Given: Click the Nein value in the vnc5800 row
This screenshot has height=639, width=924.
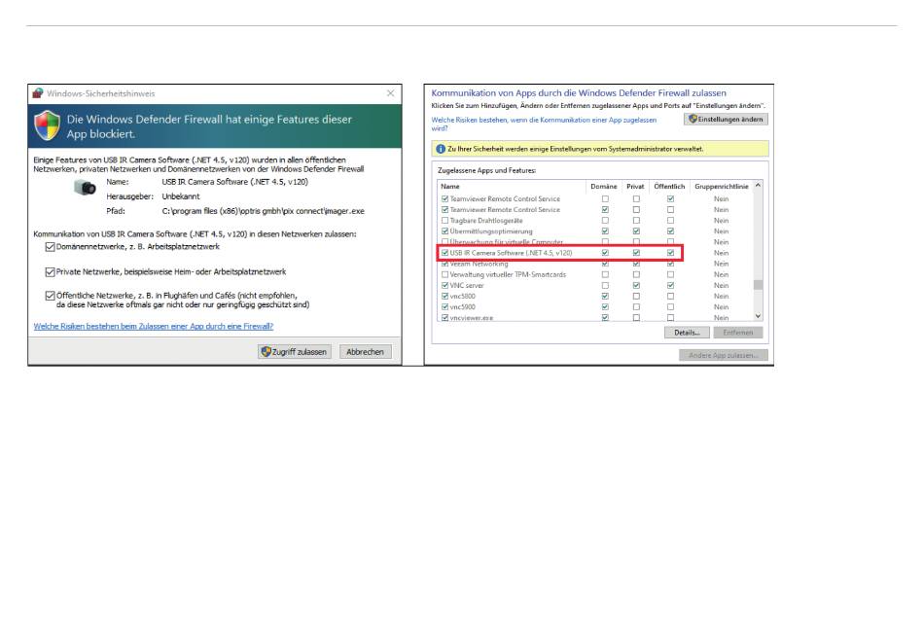Looking at the screenshot, I should (722, 296).
